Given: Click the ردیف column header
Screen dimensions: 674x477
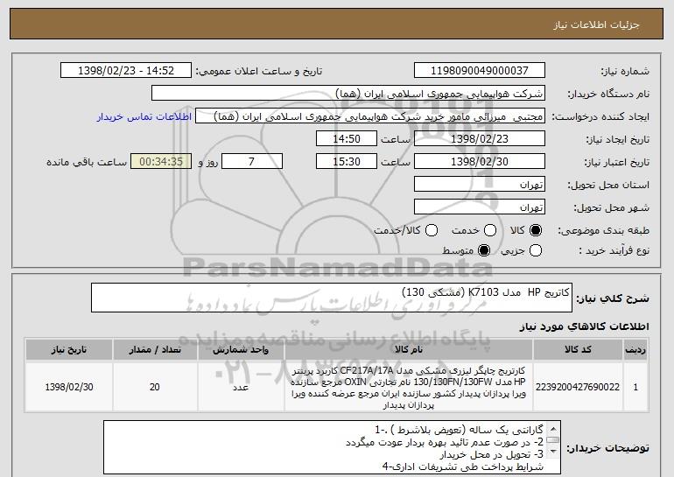Looking at the screenshot, I should (x=635, y=350).
